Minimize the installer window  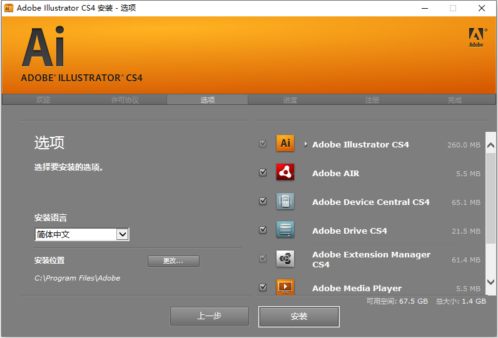(x=425, y=8)
